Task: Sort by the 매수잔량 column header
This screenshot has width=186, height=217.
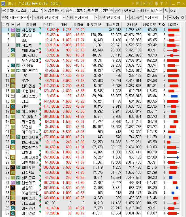Action: [x=112, y=25]
